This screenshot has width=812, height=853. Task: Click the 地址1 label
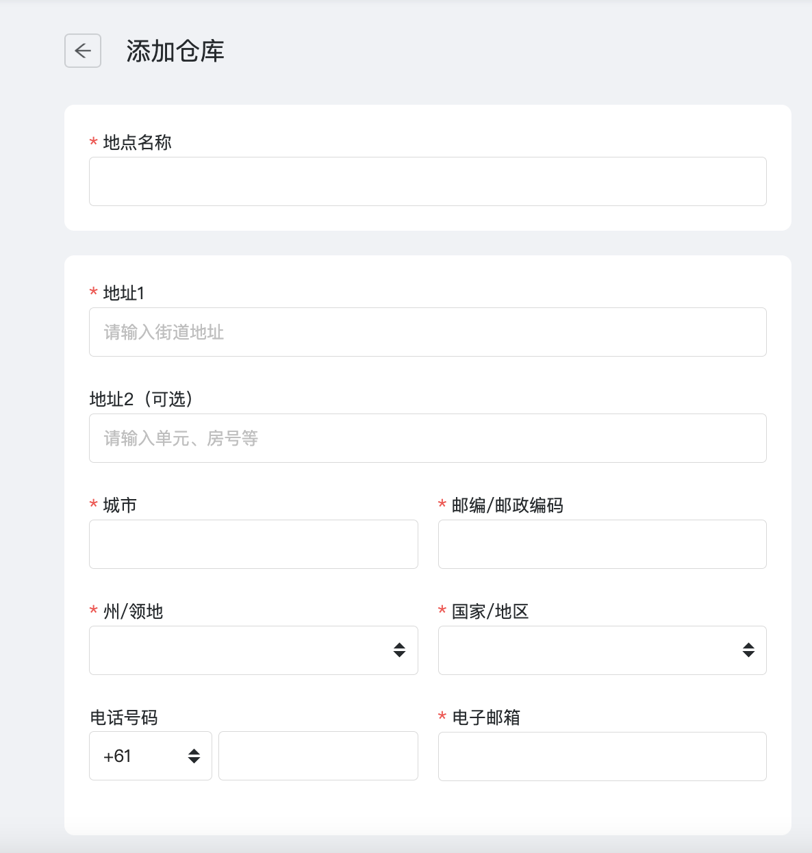(124, 293)
